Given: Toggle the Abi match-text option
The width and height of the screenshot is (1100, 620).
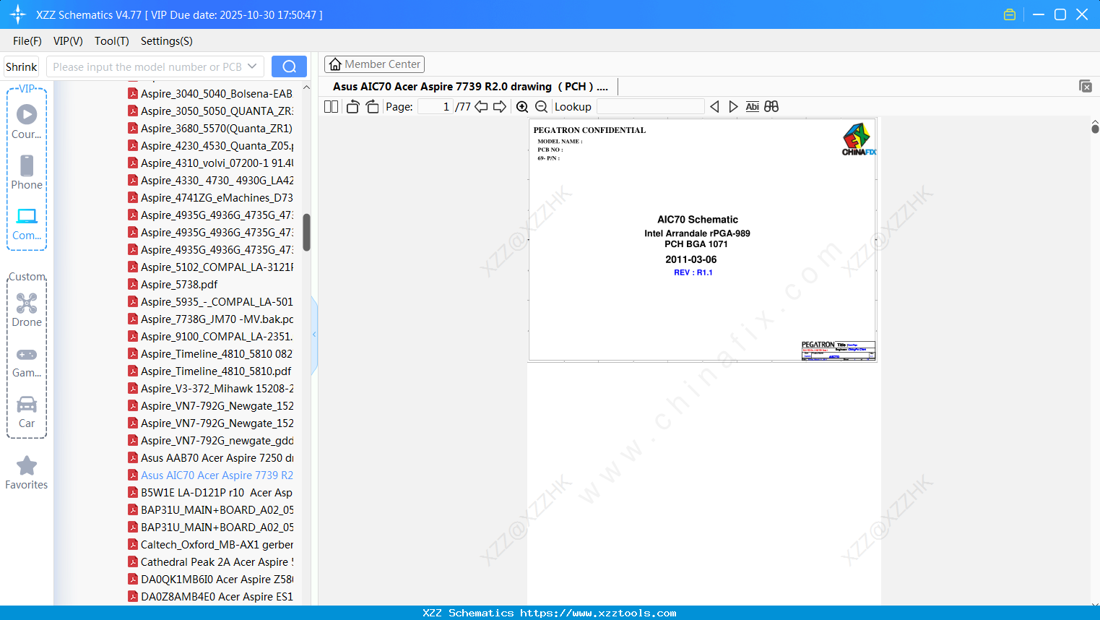Looking at the screenshot, I should pos(752,107).
